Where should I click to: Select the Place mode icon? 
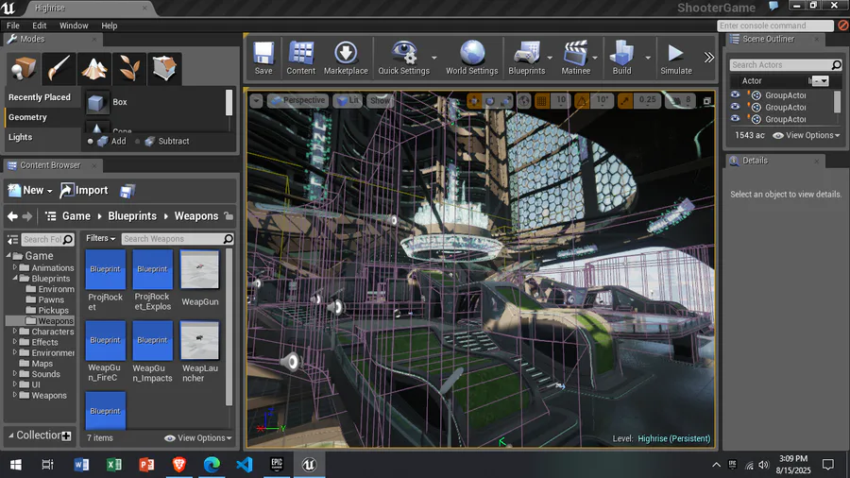pos(23,68)
